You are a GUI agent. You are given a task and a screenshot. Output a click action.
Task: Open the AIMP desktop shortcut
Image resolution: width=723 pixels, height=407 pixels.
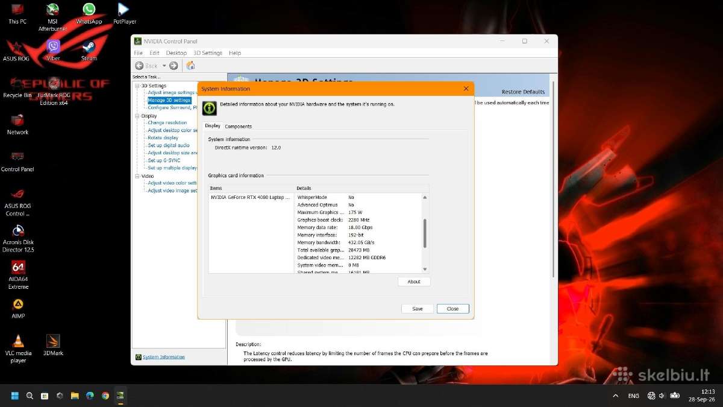(18, 308)
